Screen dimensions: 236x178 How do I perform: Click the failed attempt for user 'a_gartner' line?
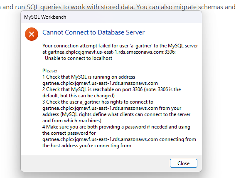[x=120, y=46]
